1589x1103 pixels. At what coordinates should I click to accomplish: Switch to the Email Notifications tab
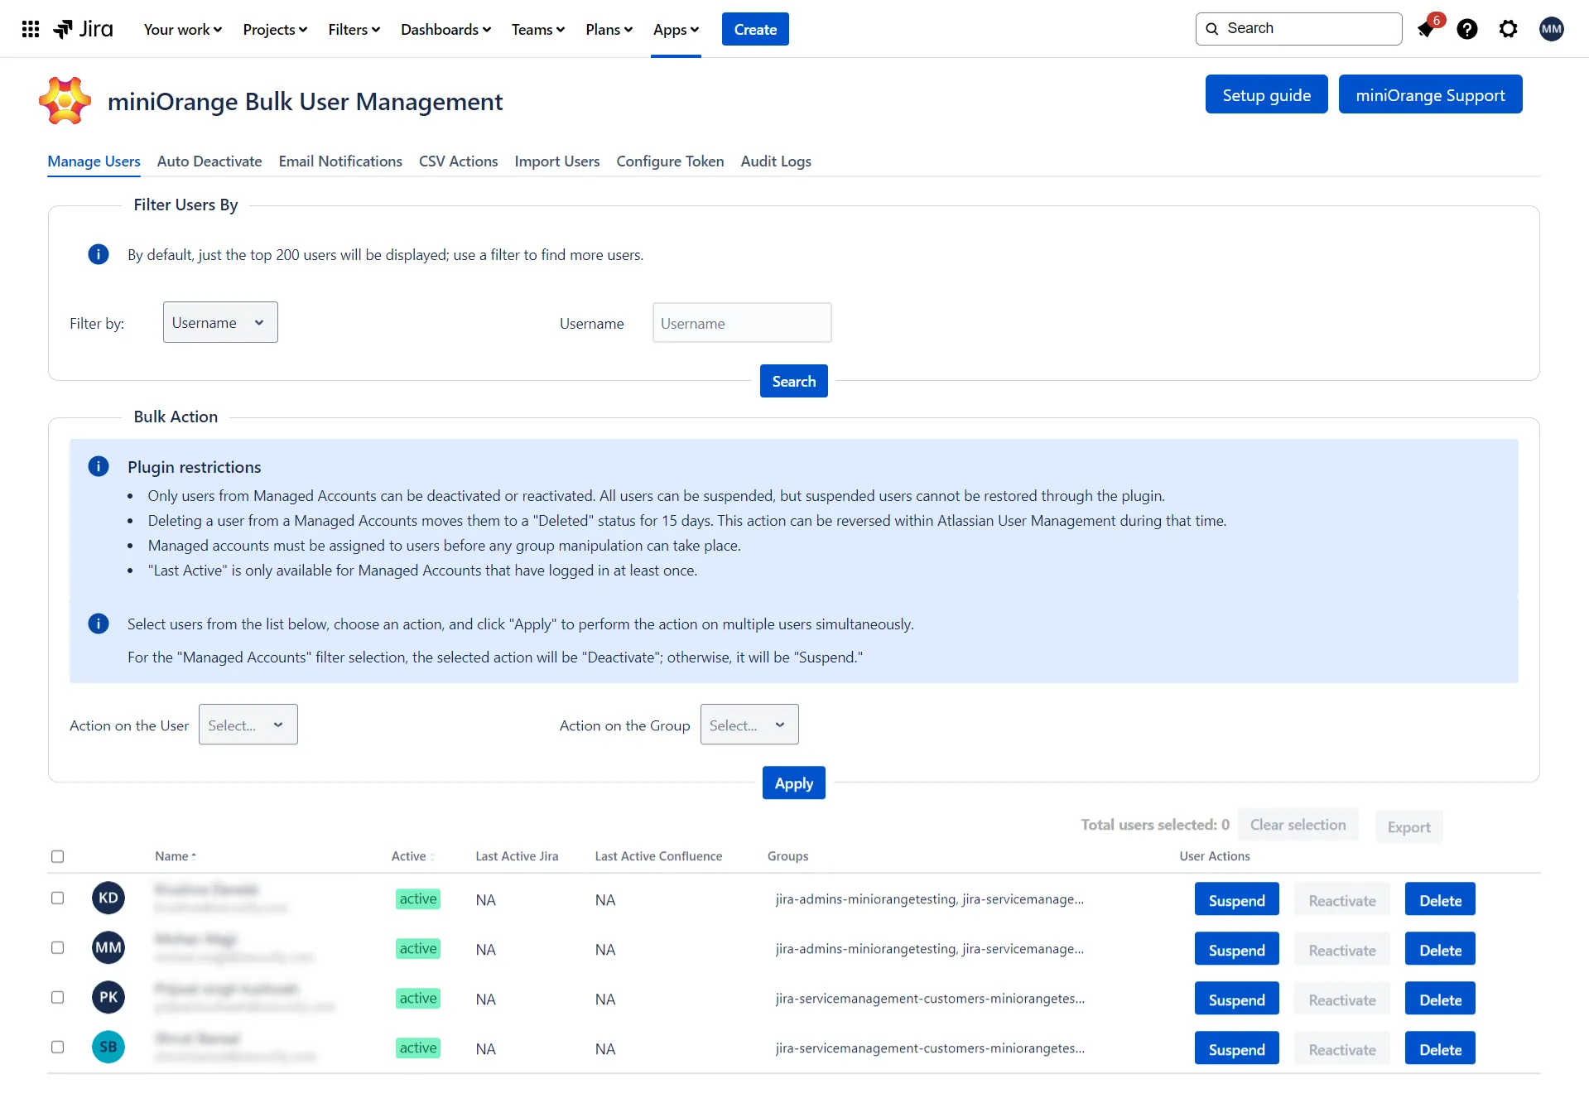(340, 161)
